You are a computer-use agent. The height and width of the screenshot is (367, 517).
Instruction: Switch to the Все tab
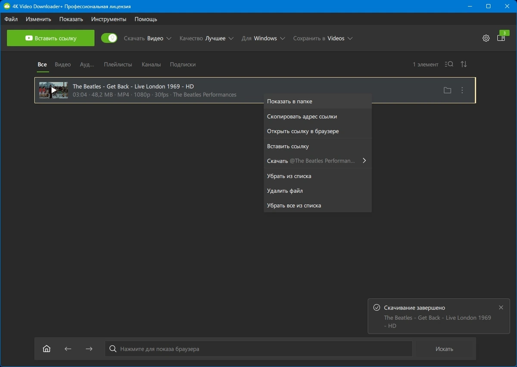tap(42, 65)
